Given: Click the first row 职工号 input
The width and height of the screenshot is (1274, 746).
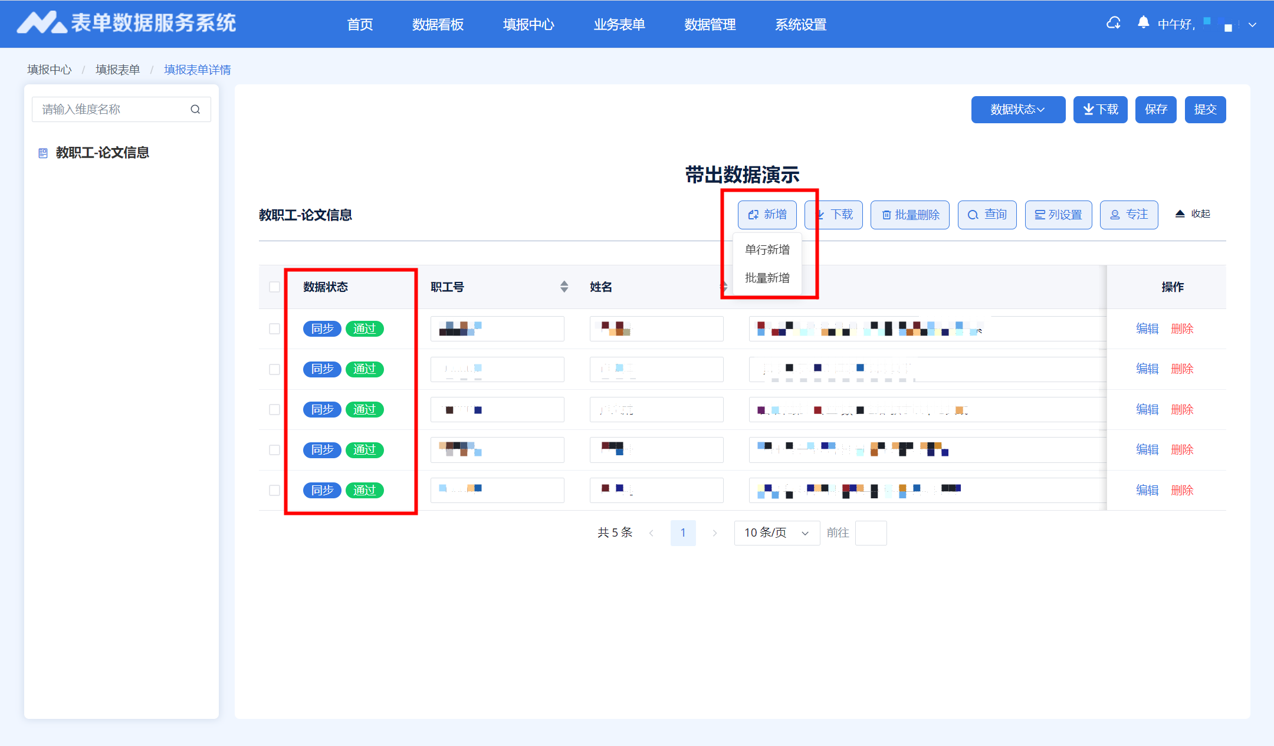Looking at the screenshot, I should coord(497,328).
